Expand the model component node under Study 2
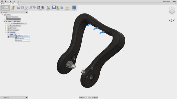177x99 pixels. (x=6, y=24)
